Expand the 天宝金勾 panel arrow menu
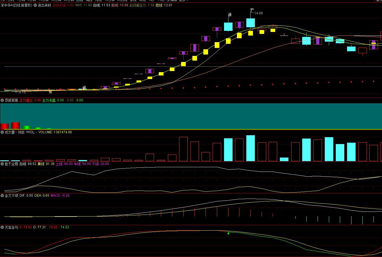The image size is (382, 257). tap(2, 227)
